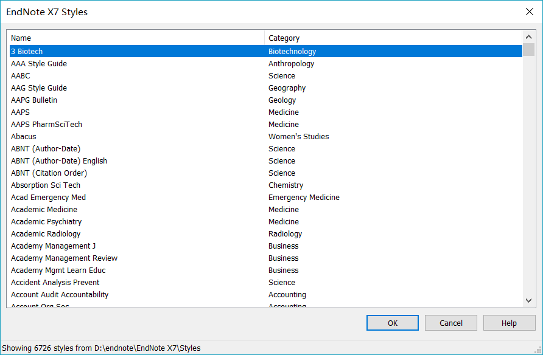
Task: Select the ABNT (Author-Date) style
Action: tap(265, 149)
